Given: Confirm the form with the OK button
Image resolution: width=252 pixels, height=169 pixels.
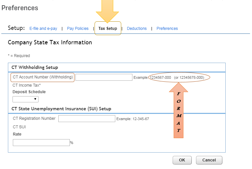Looking at the screenshot, I should coord(182,160).
